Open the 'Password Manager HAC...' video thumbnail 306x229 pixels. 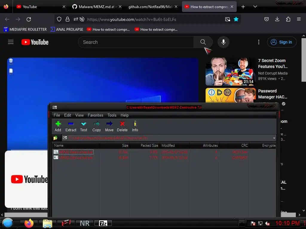pos(230,95)
